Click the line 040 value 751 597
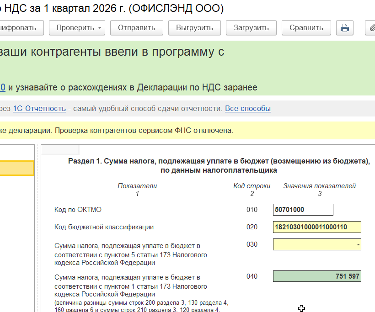The height and width of the screenshot is (312, 375). [x=317, y=276]
